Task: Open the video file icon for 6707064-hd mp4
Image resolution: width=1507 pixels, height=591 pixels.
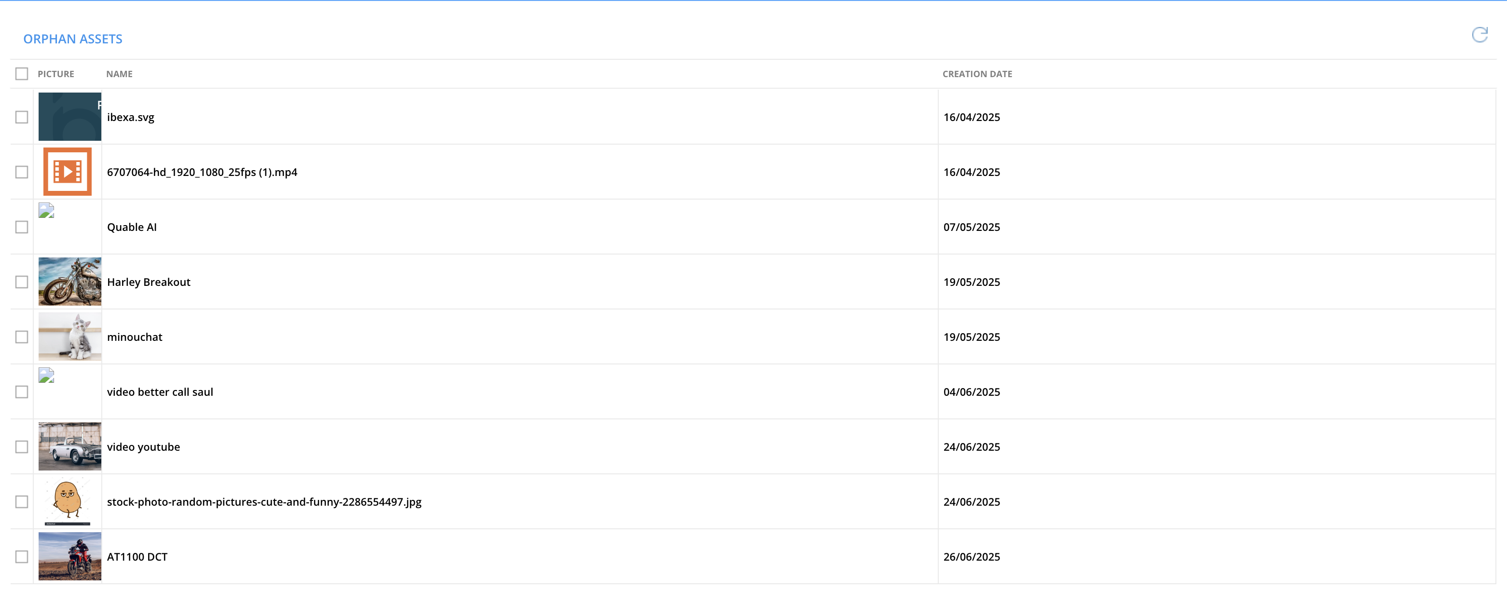Action: coord(67,171)
